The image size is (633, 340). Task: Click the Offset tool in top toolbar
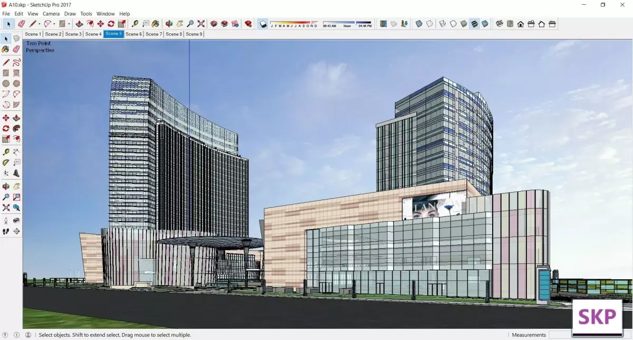(x=90, y=24)
